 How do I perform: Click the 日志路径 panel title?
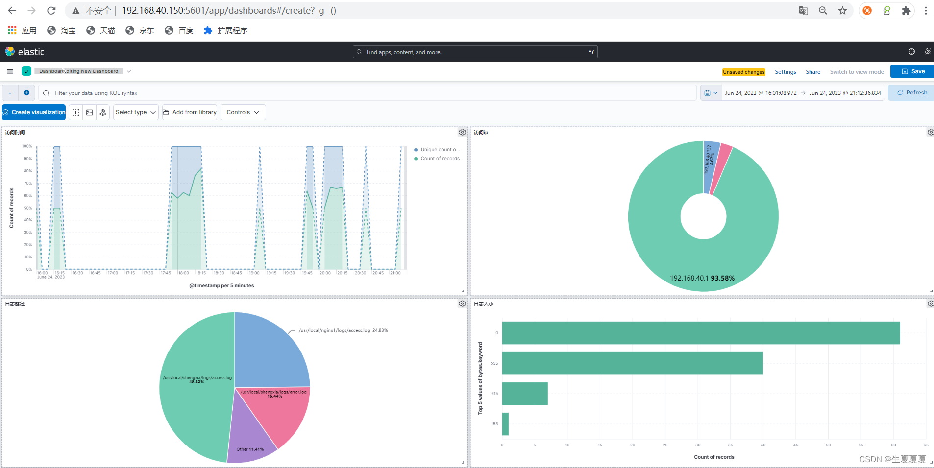tap(15, 304)
